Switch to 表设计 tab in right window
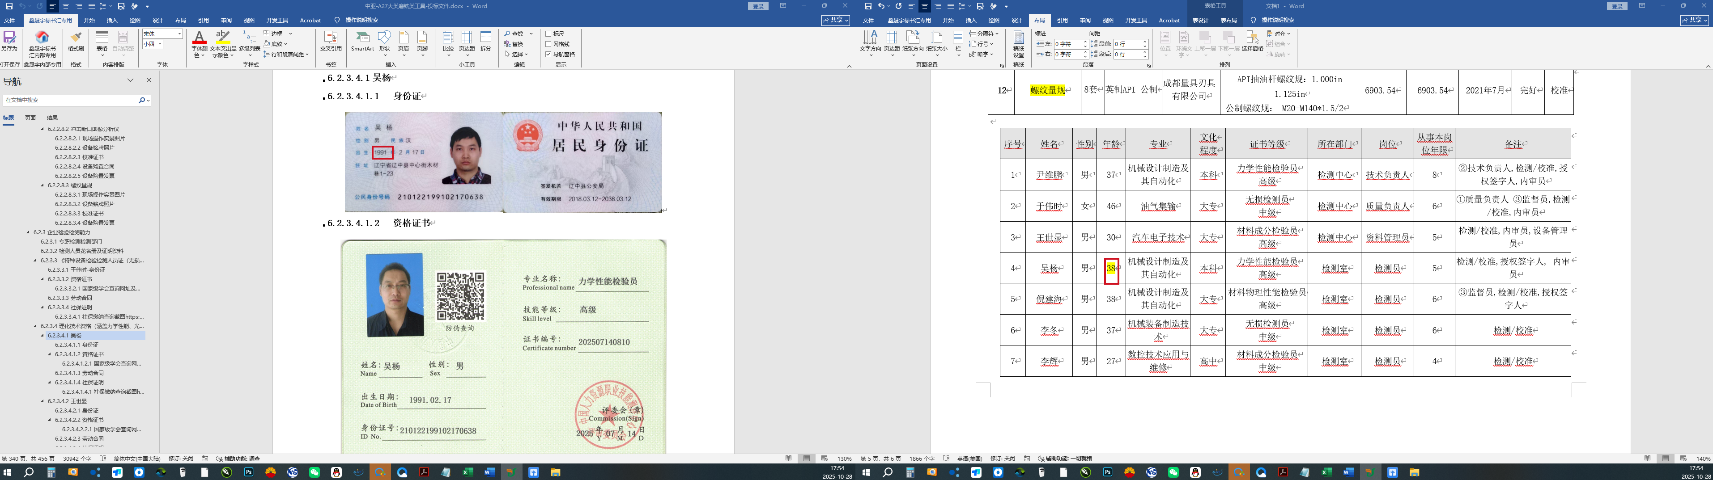The image size is (1713, 480). point(1200,21)
